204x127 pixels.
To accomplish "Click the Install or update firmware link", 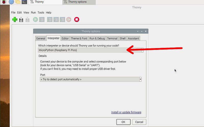I will coord(126,112).
